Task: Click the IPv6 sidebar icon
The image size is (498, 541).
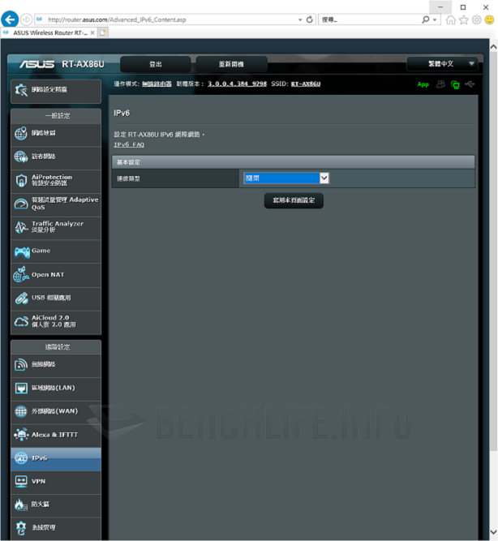Action: (21, 458)
